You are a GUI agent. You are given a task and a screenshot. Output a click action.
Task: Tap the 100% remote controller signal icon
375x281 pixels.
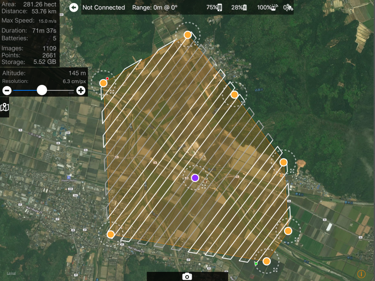tap(274, 7)
